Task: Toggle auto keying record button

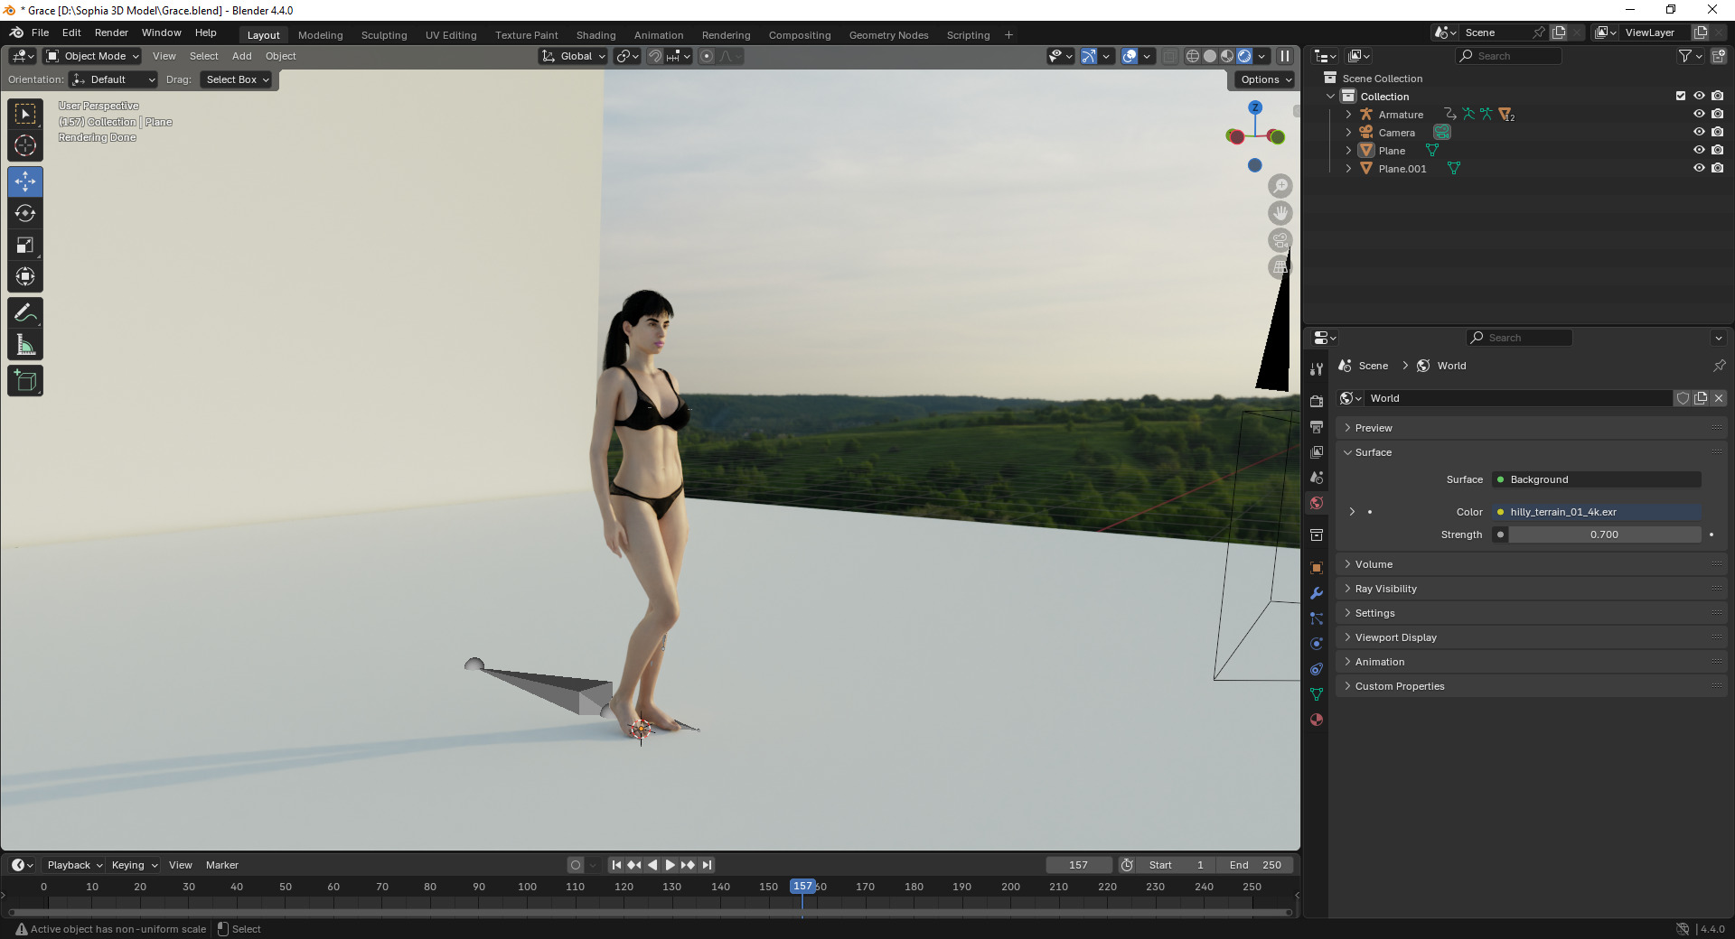Action: click(575, 865)
